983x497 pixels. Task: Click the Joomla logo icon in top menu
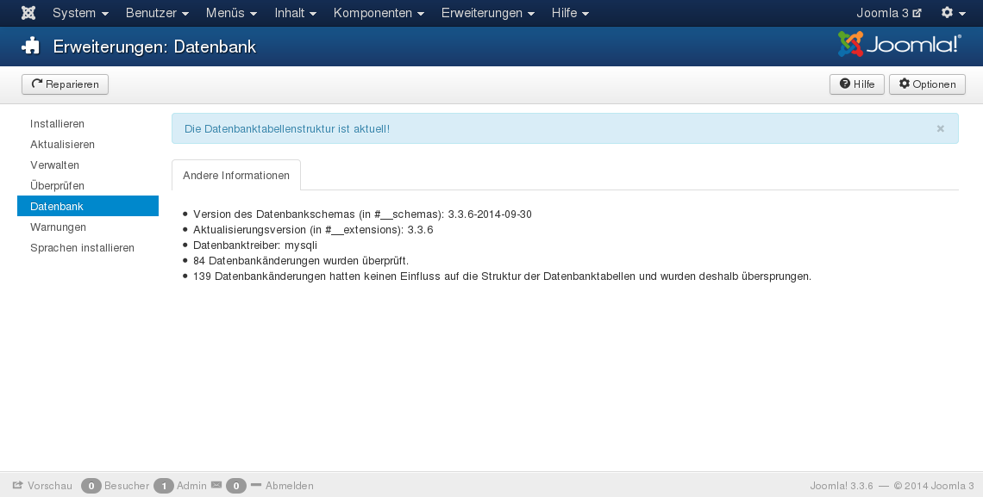click(x=28, y=13)
